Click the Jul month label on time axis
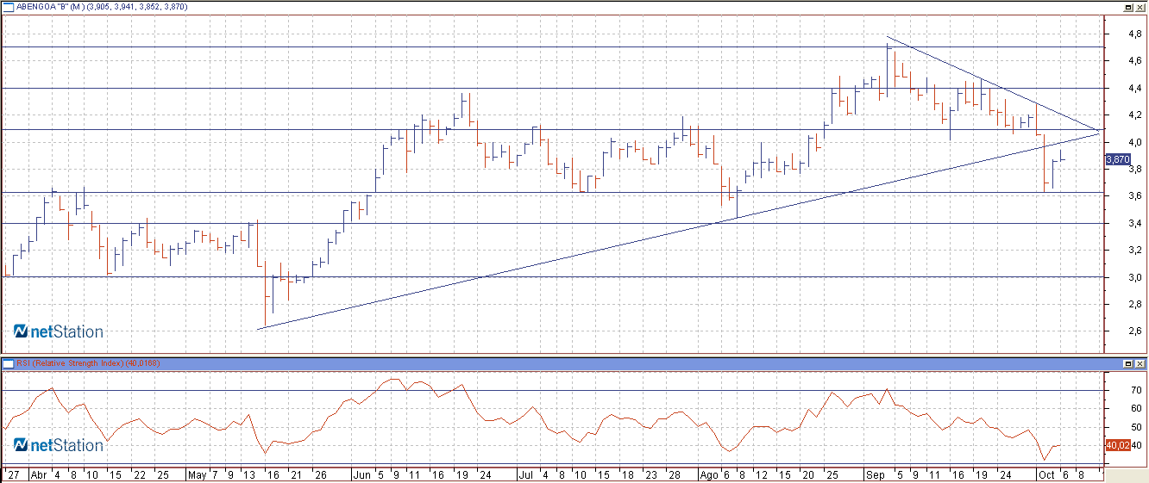 525,474
